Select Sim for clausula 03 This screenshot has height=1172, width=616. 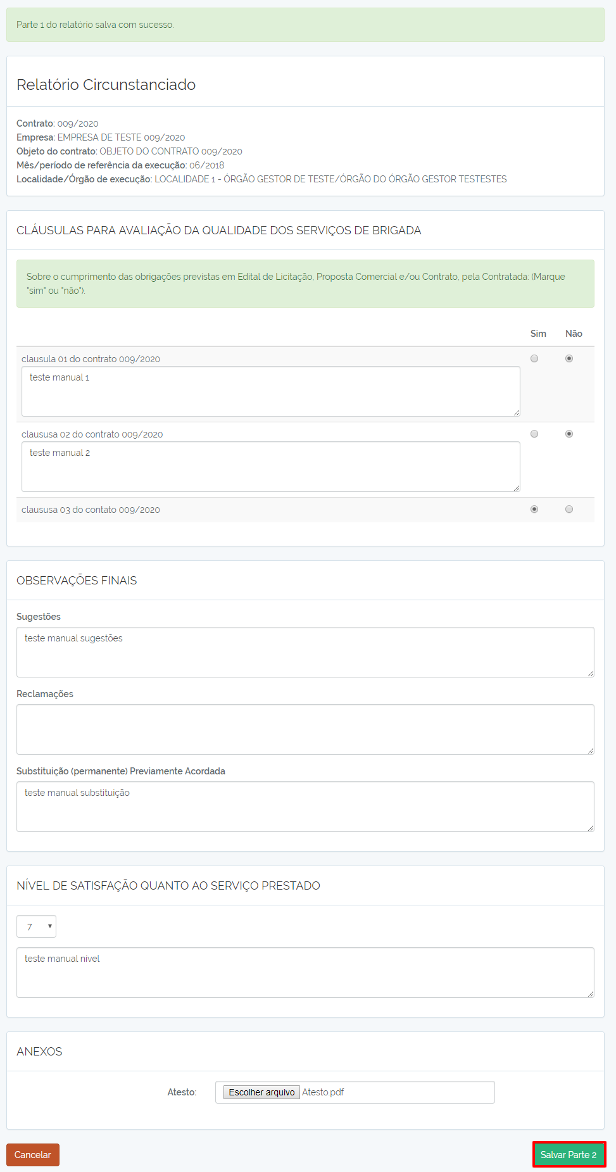coord(534,509)
